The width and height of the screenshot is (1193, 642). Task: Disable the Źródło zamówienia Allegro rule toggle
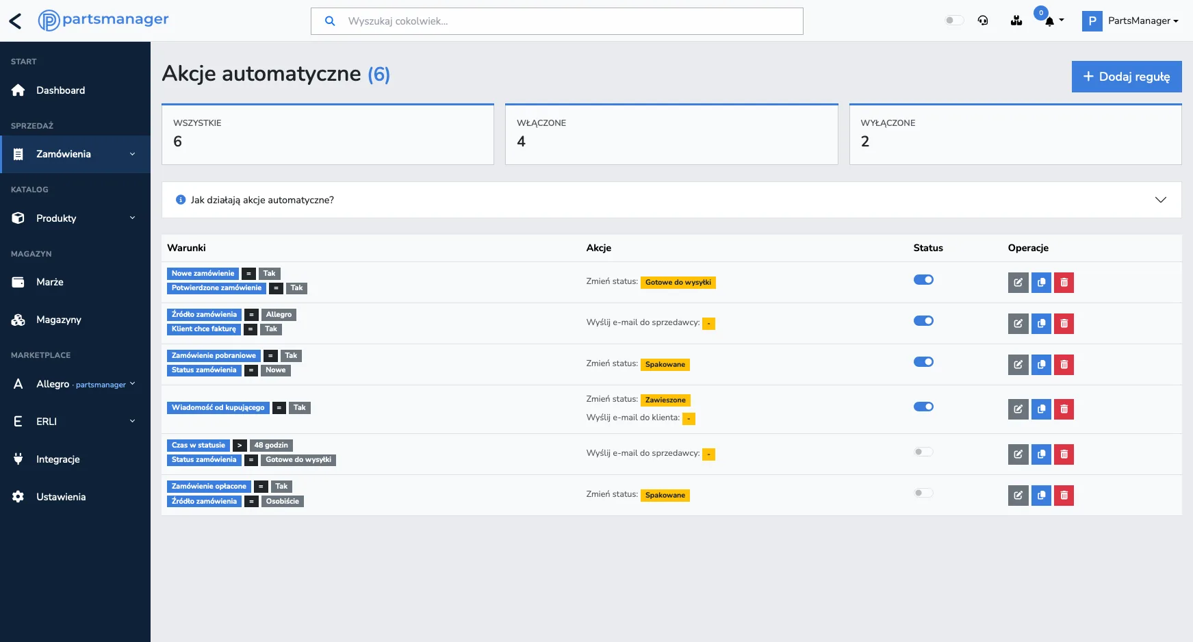tap(923, 320)
